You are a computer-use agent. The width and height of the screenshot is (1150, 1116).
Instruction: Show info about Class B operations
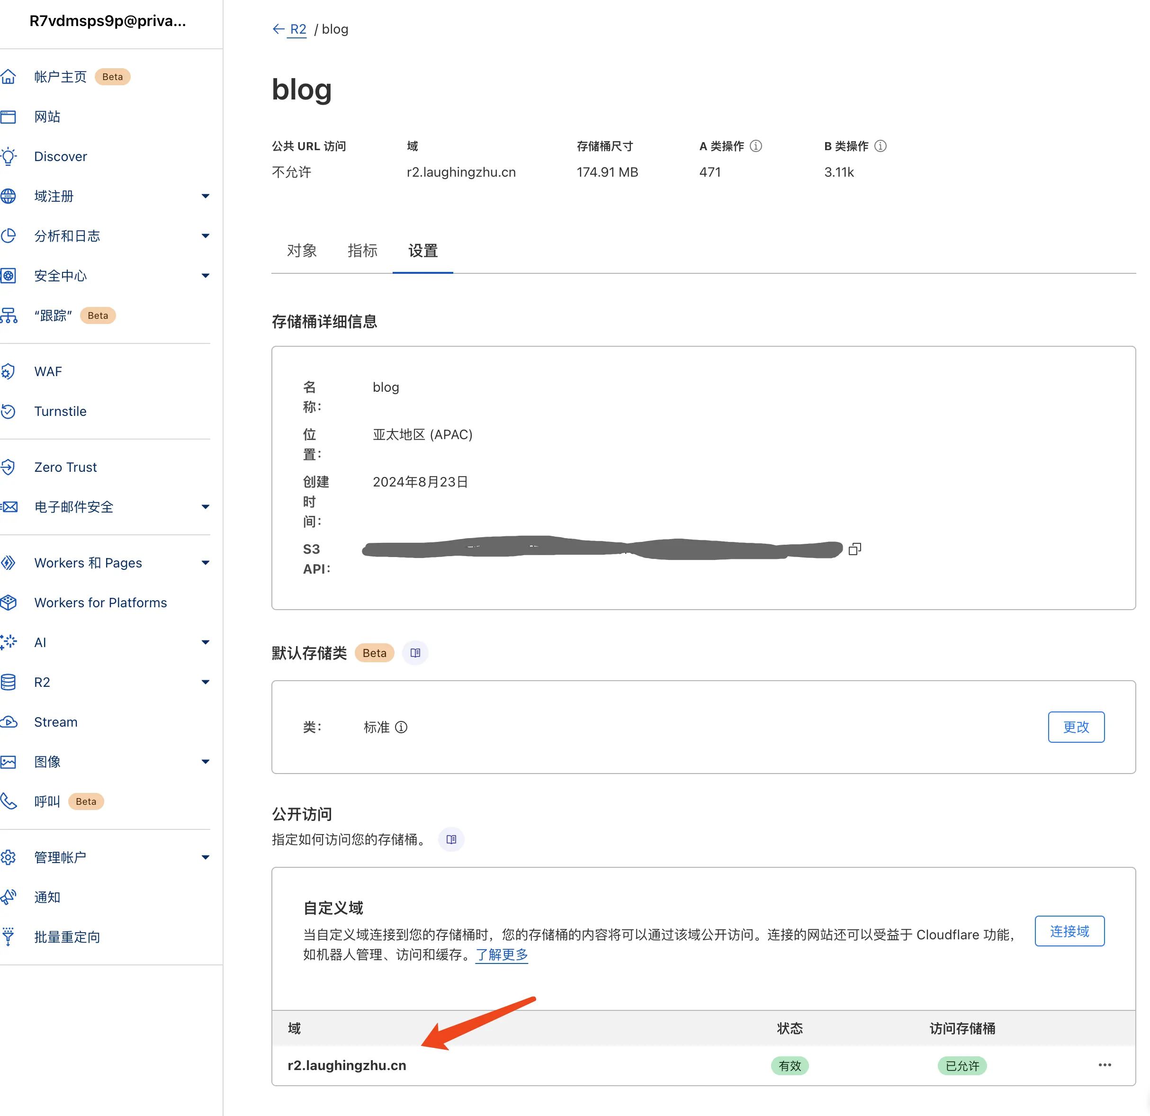(880, 146)
